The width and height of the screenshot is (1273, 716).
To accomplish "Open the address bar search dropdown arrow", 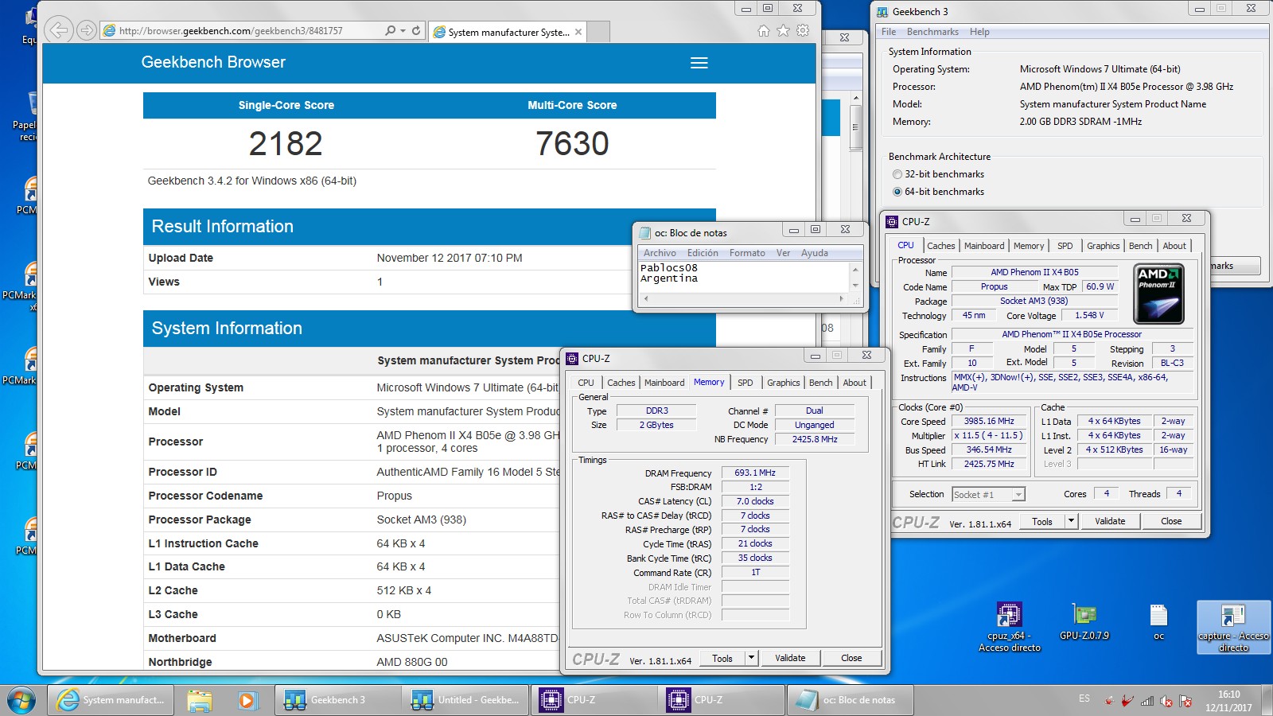I will click(x=403, y=30).
